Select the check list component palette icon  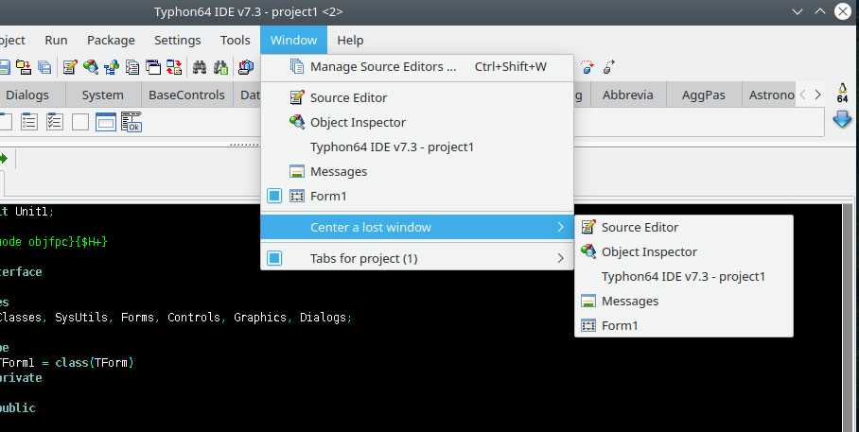(x=54, y=122)
